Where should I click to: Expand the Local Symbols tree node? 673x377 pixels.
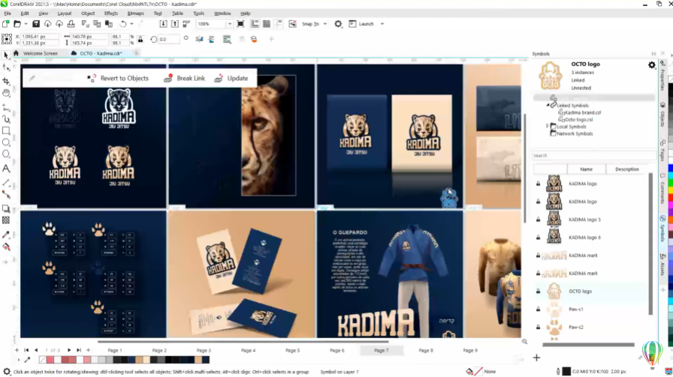pos(548,127)
